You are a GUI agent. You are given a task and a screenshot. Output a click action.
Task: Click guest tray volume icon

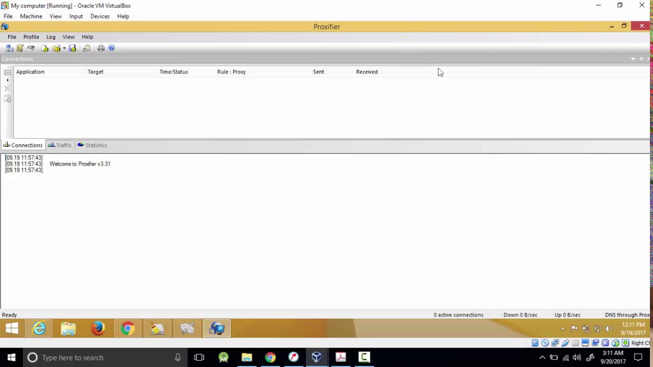(609, 329)
